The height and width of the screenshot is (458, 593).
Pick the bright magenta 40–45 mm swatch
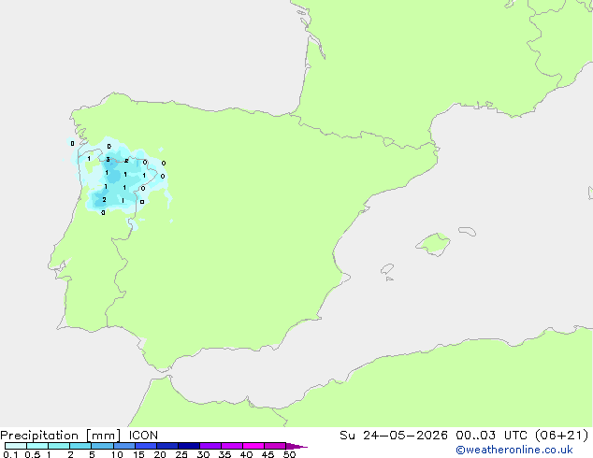[x=253, y=446]
